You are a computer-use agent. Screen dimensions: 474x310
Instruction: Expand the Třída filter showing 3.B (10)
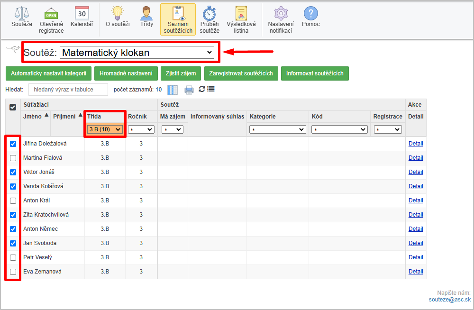click(105, 129)
